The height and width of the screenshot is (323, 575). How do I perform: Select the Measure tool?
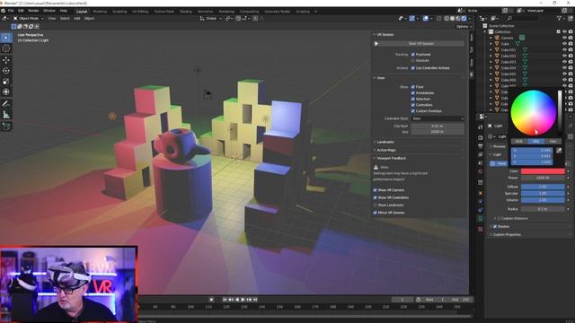tap(6, 115)
